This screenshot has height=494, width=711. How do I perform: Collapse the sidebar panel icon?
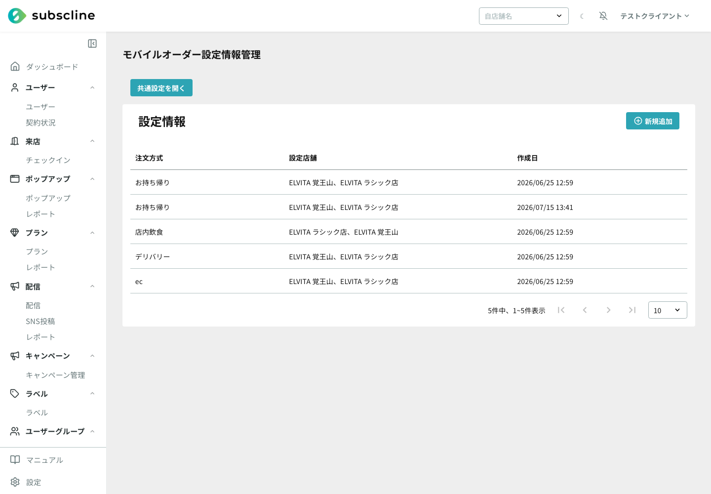pos(92,43)
